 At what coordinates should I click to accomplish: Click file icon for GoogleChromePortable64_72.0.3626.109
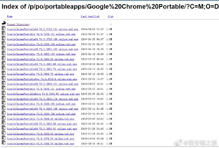(x=3, y=108)
